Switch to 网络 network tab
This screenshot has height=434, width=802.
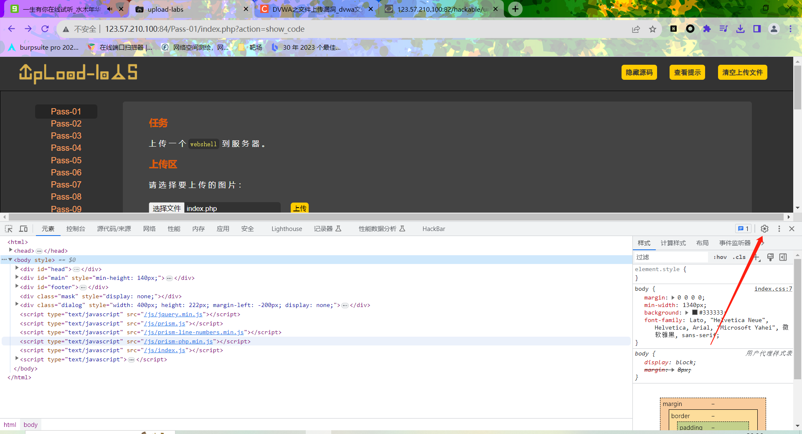pos(149,228)
